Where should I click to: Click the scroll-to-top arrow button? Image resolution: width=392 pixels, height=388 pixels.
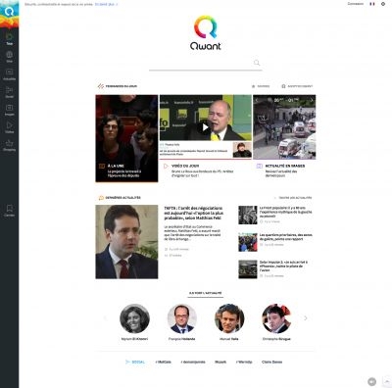tap(387, 381)
